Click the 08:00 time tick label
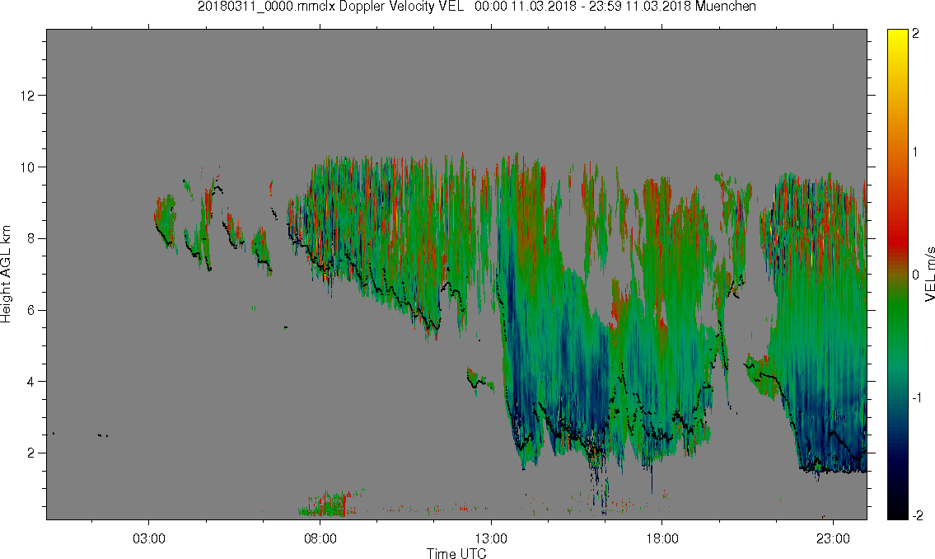 [320, 538]
